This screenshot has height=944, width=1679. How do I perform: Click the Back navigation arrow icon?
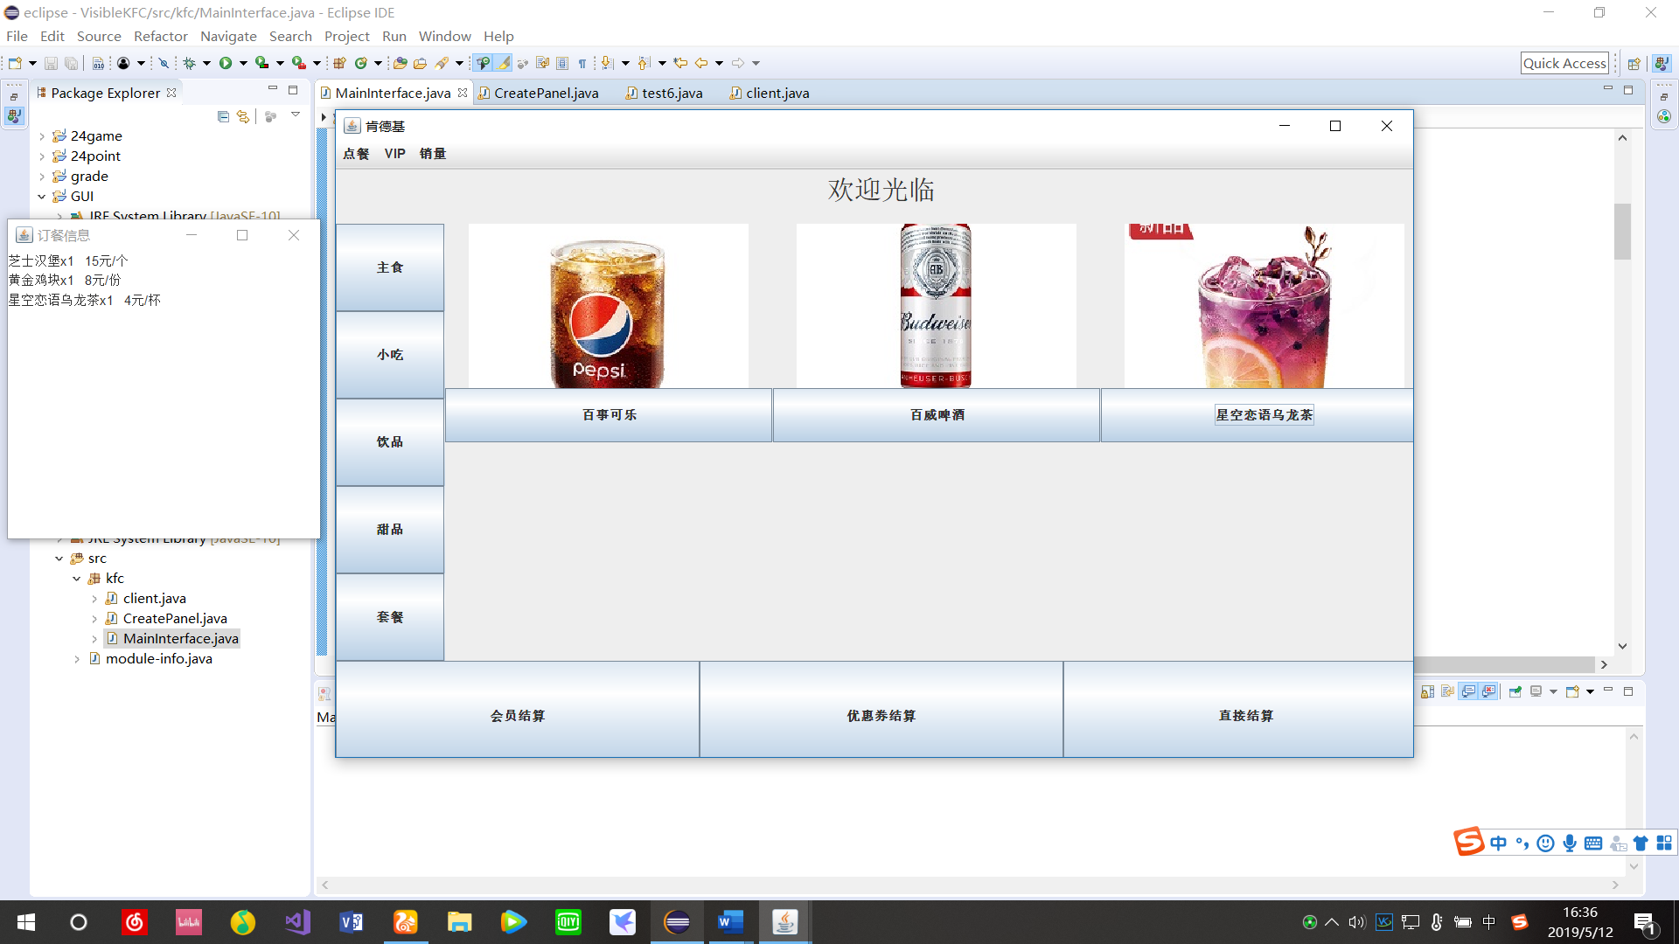click(x=701, y=63)
